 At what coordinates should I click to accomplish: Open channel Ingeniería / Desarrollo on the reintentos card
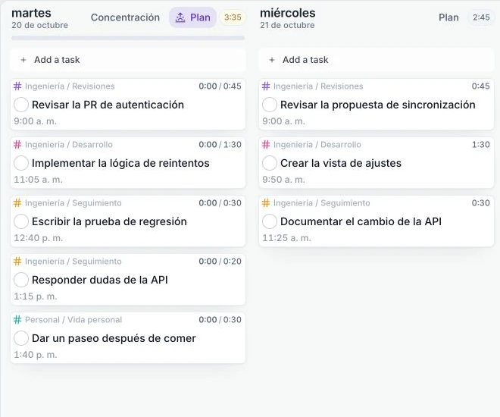click(68, 145)
